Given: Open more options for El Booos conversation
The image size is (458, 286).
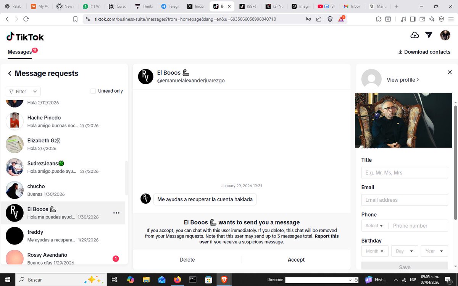Looking at the screenshot, I should (116, 214).
